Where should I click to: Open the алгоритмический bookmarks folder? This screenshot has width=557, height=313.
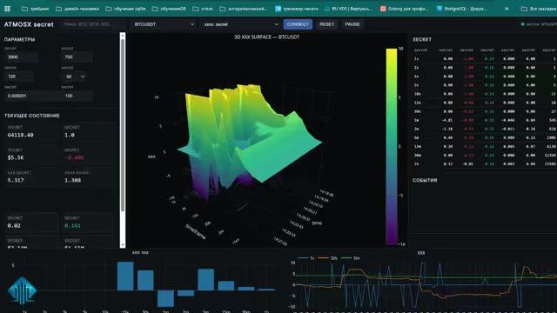pyautogui.click(x=244, y=9)
